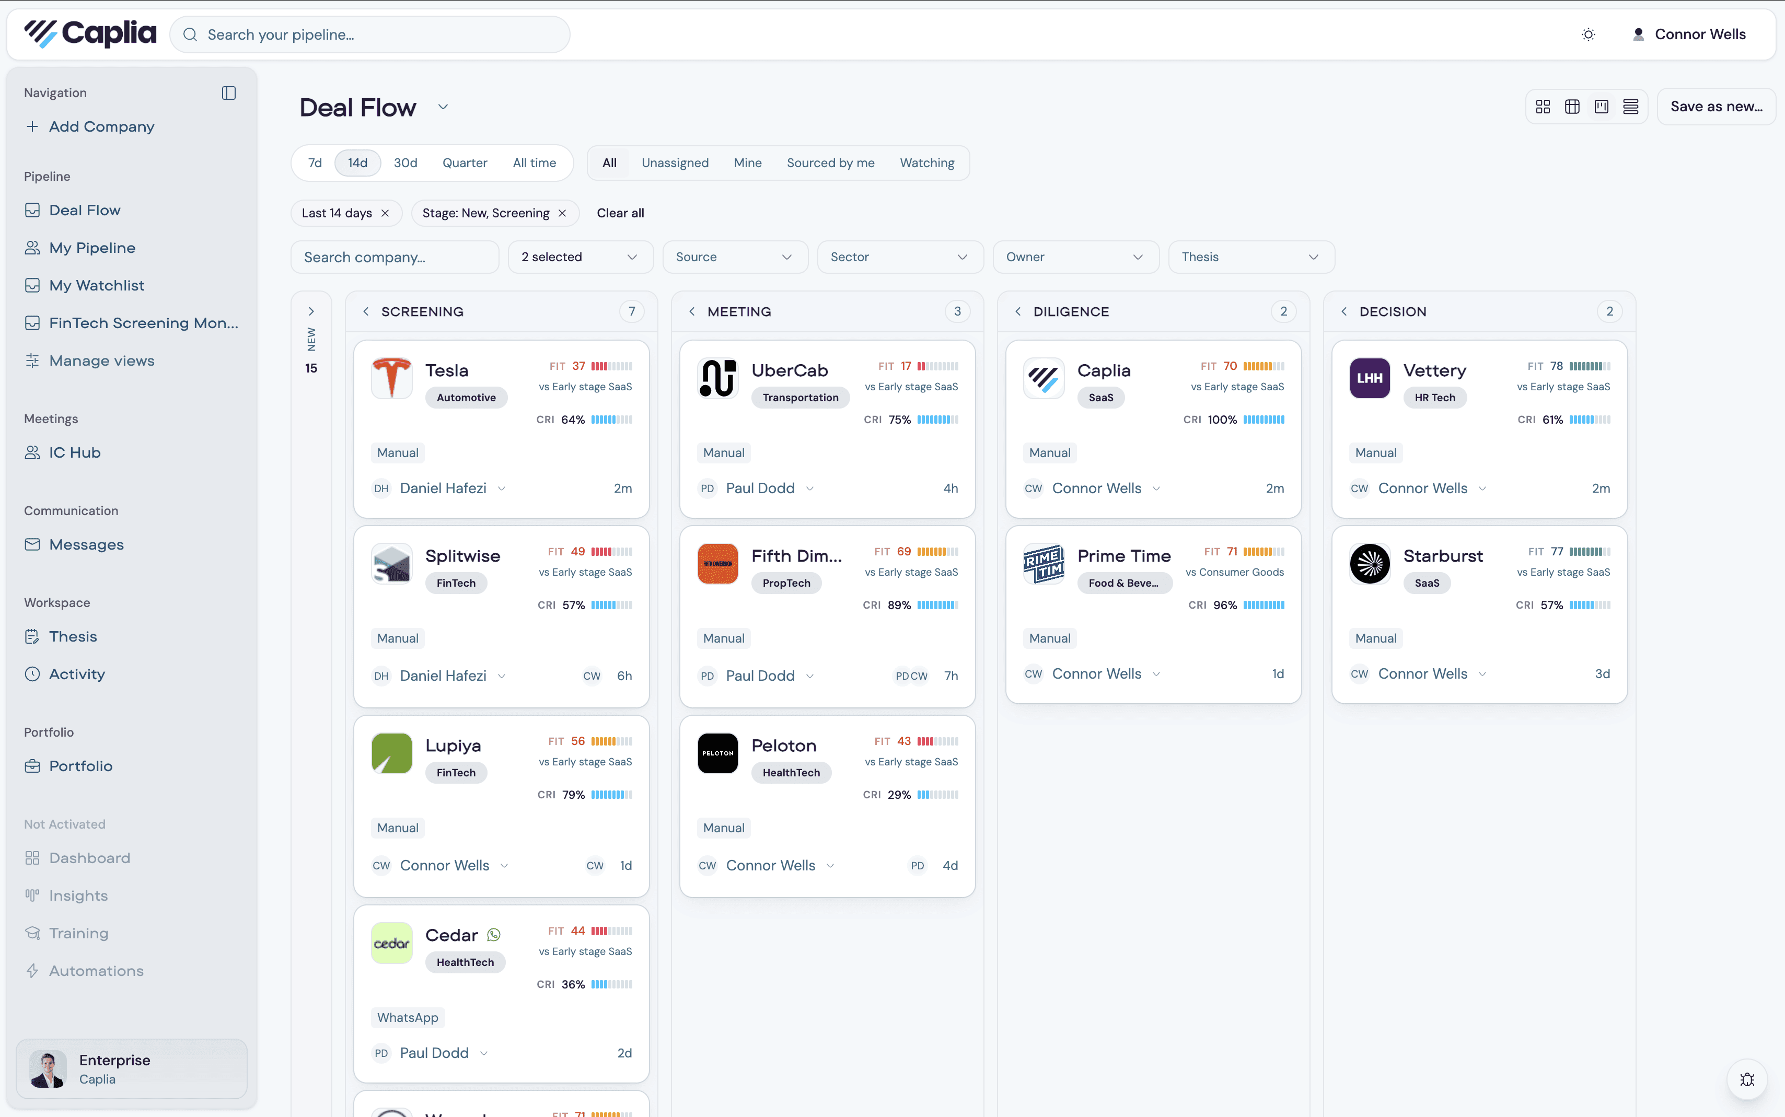Show Mine deals filter
This screenshot has height=1117, width=1785.
748,163
